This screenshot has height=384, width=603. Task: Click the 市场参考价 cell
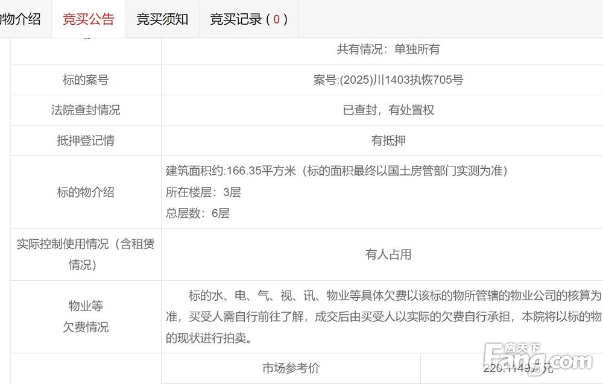(291, 368)
